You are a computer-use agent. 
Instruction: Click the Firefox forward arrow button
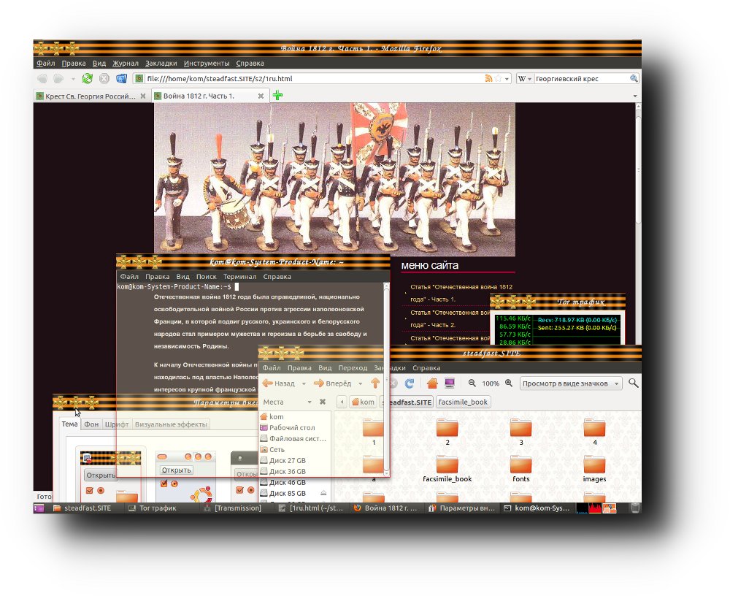click(58, 78)
